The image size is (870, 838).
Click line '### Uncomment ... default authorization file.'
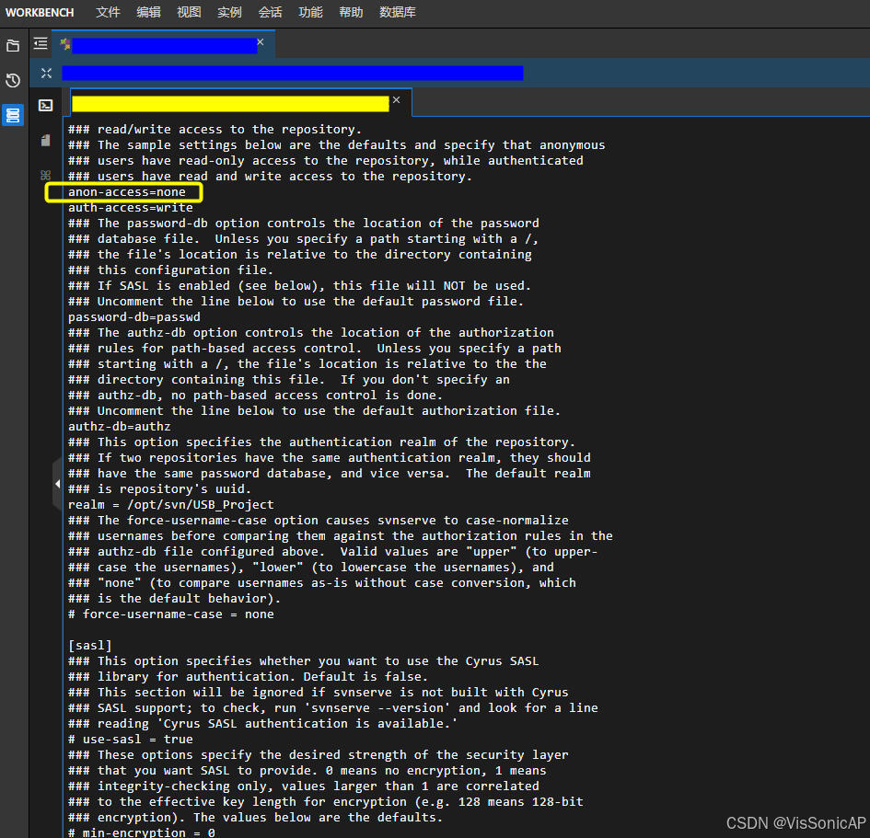click(315, 410)
